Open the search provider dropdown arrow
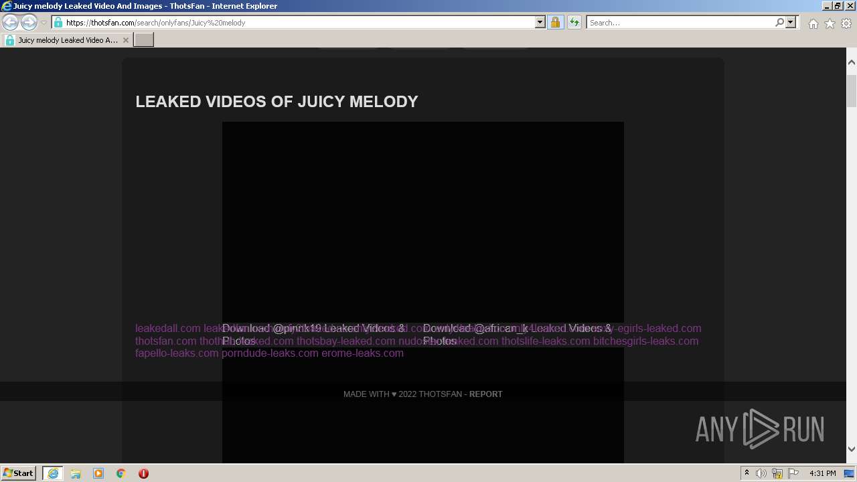Screen dimensions: 857x482 [x=791, y=22]
